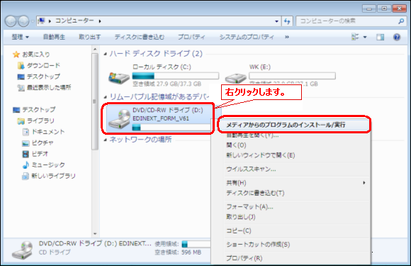Collapse the ハード ディスク ドライブ group
This screenshot has height=266, width=411.
point(106,54)
